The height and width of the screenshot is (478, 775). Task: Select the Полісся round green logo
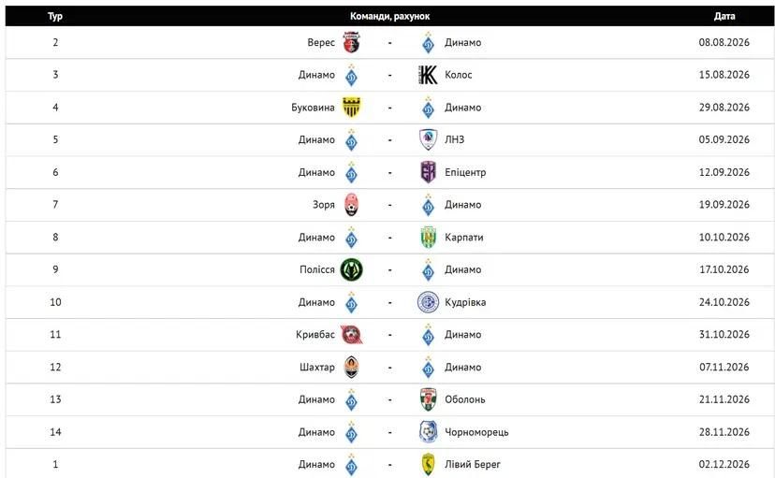351,269
